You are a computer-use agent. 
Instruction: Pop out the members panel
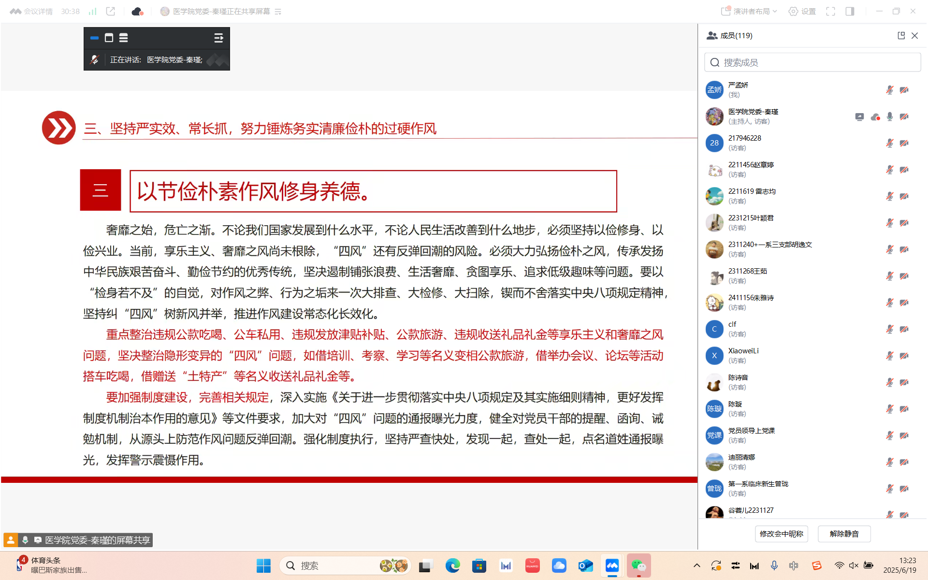pos(901,35)
